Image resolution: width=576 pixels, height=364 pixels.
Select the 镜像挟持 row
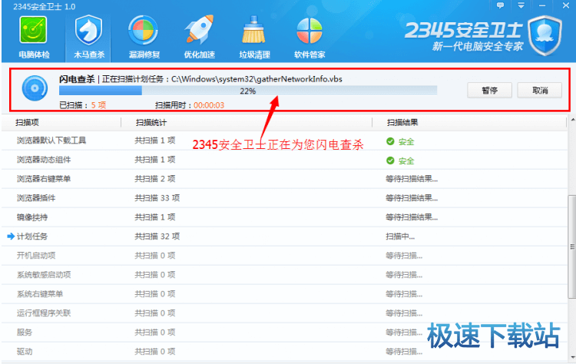tap(284, 217)
